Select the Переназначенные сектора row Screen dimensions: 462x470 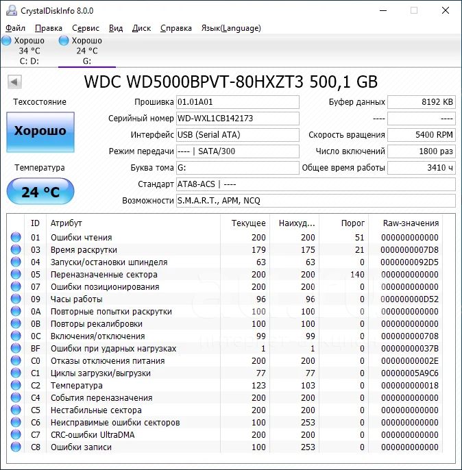click(225, 274)
